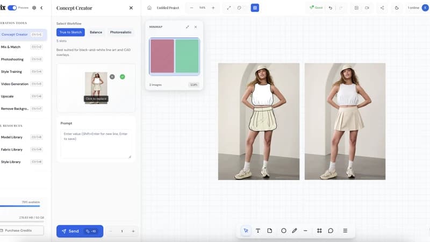430x242 pixels.
Task: Open Remove Background tool
Action: pyautogui.click(x=22, y=109)
